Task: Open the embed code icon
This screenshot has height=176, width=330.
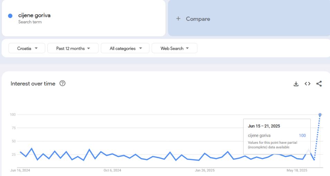Action: tap(308, 84)
